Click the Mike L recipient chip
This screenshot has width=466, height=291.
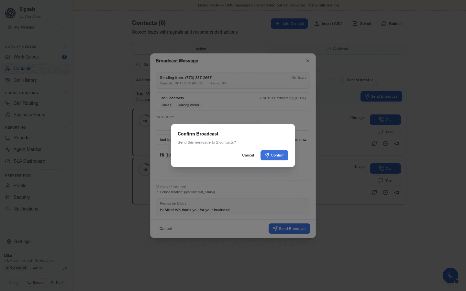pyautogui.click(x=167, y=105)
